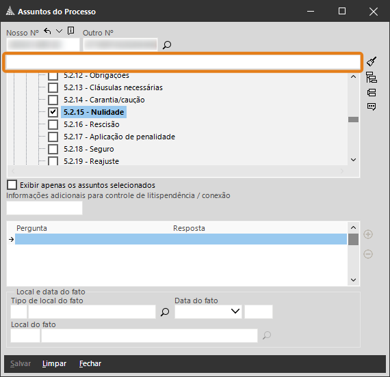Image resolution: width=390 pixels, height=377 pixels.
Task: Click the plus icon to add a question row
Action: [x=368, y=234]
